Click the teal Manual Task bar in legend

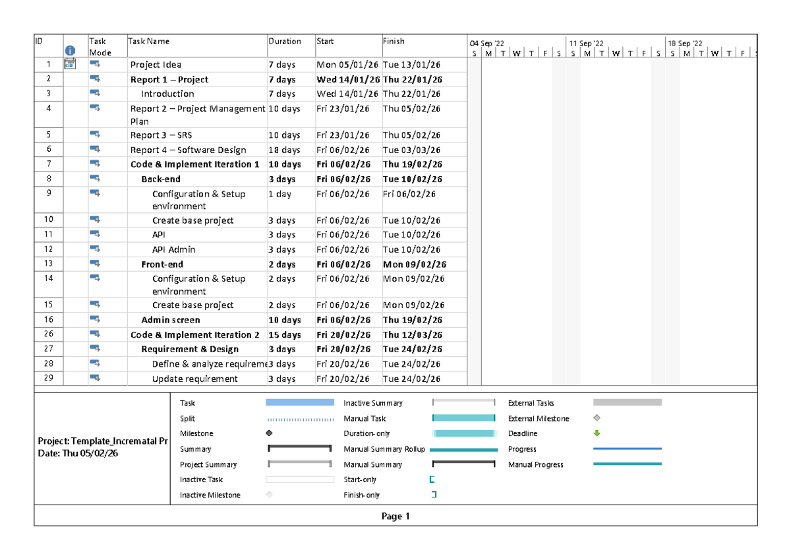(x=463, y=418)
